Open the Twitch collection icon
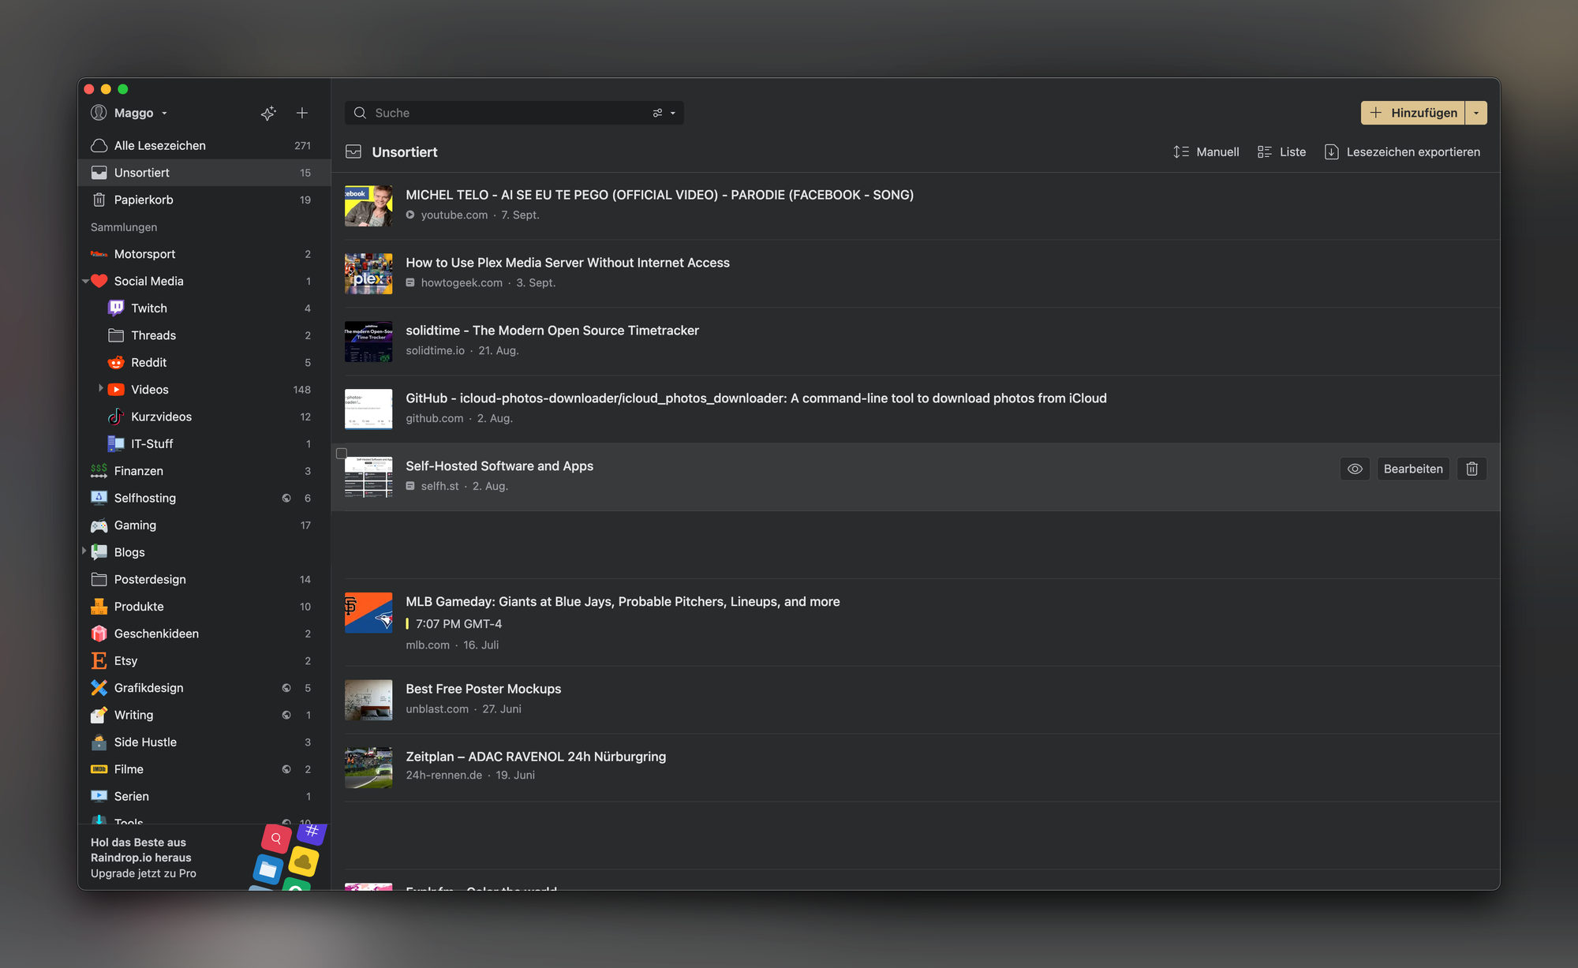Image resolution: width=1578 pixels, height=968 pixels. 116,308
